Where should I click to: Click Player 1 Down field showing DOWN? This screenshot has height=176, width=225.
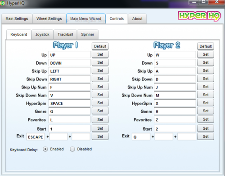pos(69,63)
